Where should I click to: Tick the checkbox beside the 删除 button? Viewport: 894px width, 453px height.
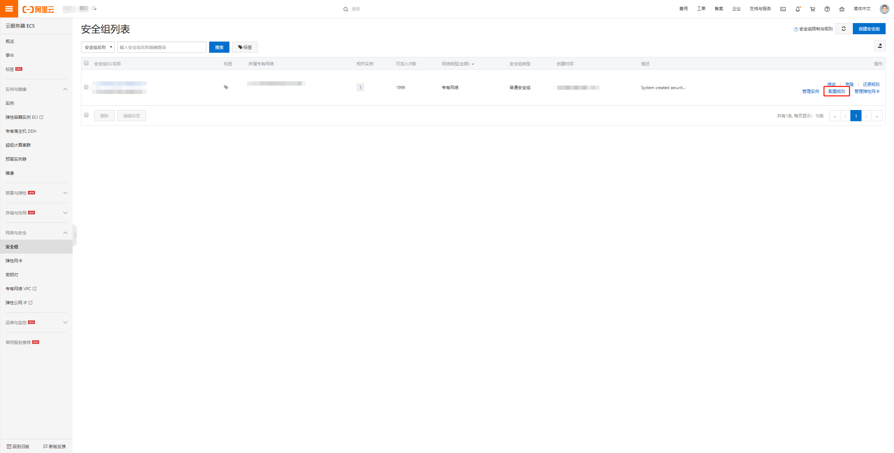(x=86, y=115)
